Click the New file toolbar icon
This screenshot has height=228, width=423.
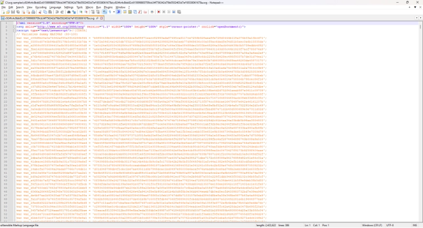click(x=3, y=13)
